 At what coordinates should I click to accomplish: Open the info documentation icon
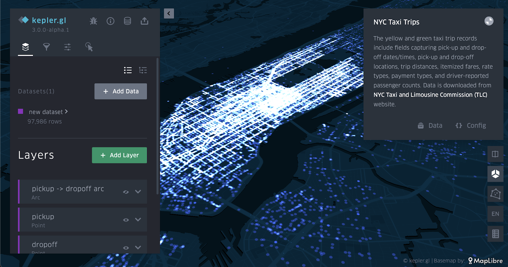point(110,21)
